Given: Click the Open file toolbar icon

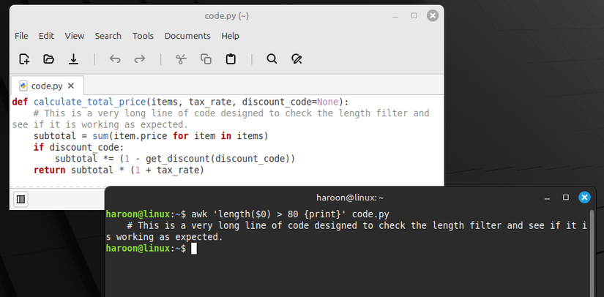Looking at the screenshot, I should coord(49,59).
